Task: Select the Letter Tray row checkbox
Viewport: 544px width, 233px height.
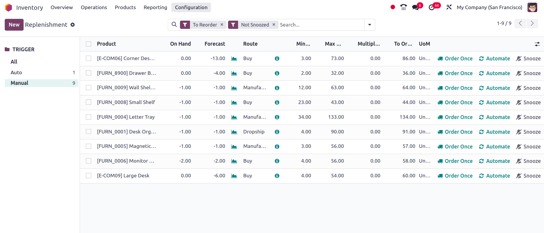Action: pos(89,117)
